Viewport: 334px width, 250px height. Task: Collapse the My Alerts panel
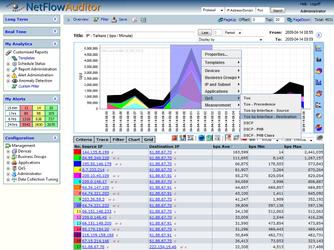55,99
